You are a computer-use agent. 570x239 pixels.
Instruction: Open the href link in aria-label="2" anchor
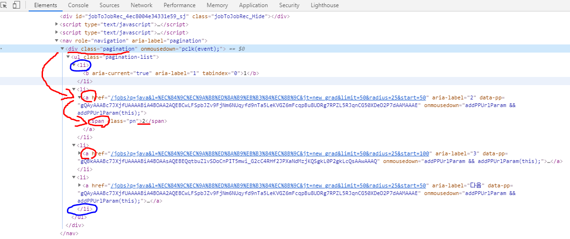pyautogui.click(x=269, y=97)
